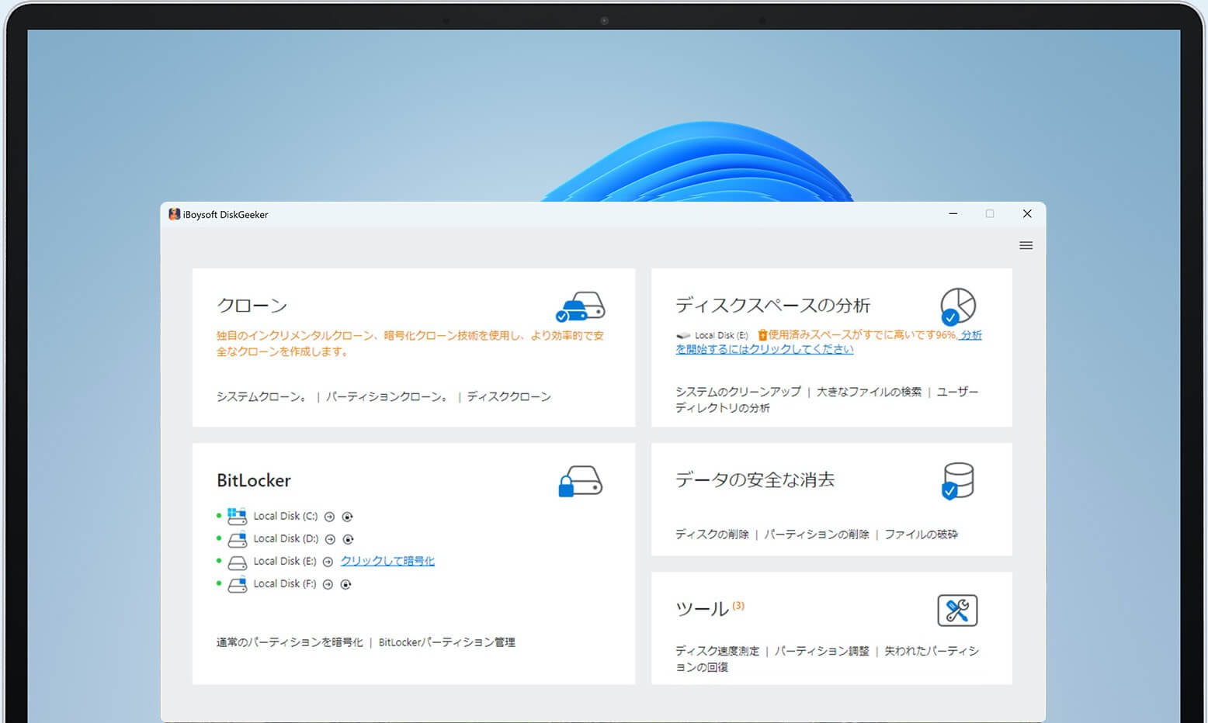Minimize the DiskGeeker window
The height and width of the screenshot is (723, 1208).
click(953, 213)
